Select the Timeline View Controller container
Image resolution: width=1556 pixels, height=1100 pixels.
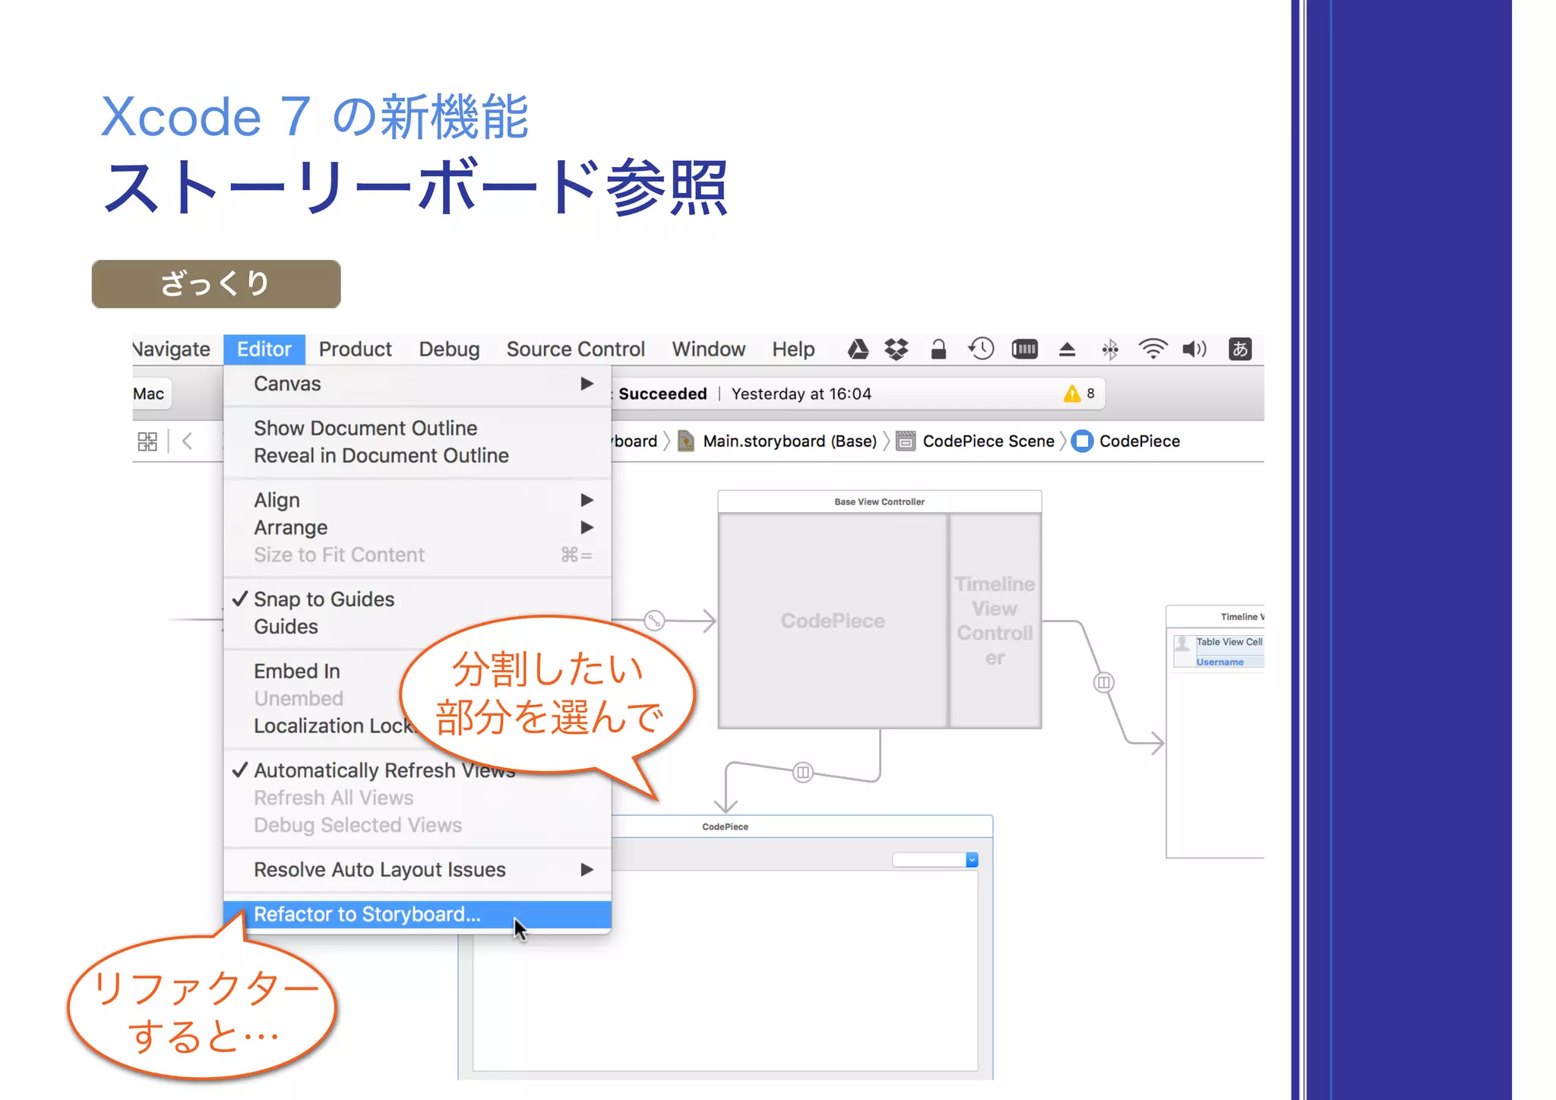[995, 621]
